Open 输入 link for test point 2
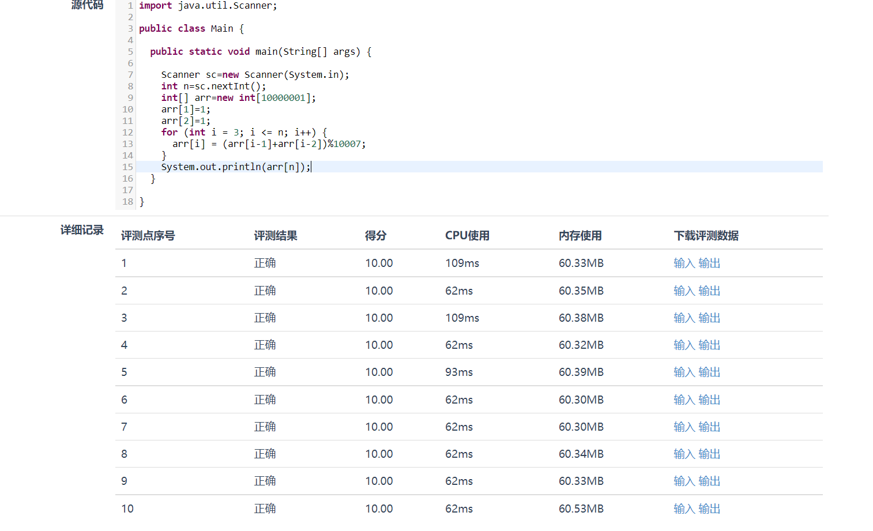The width and height of the screenshot is (873, 531). tap(684, 291)
